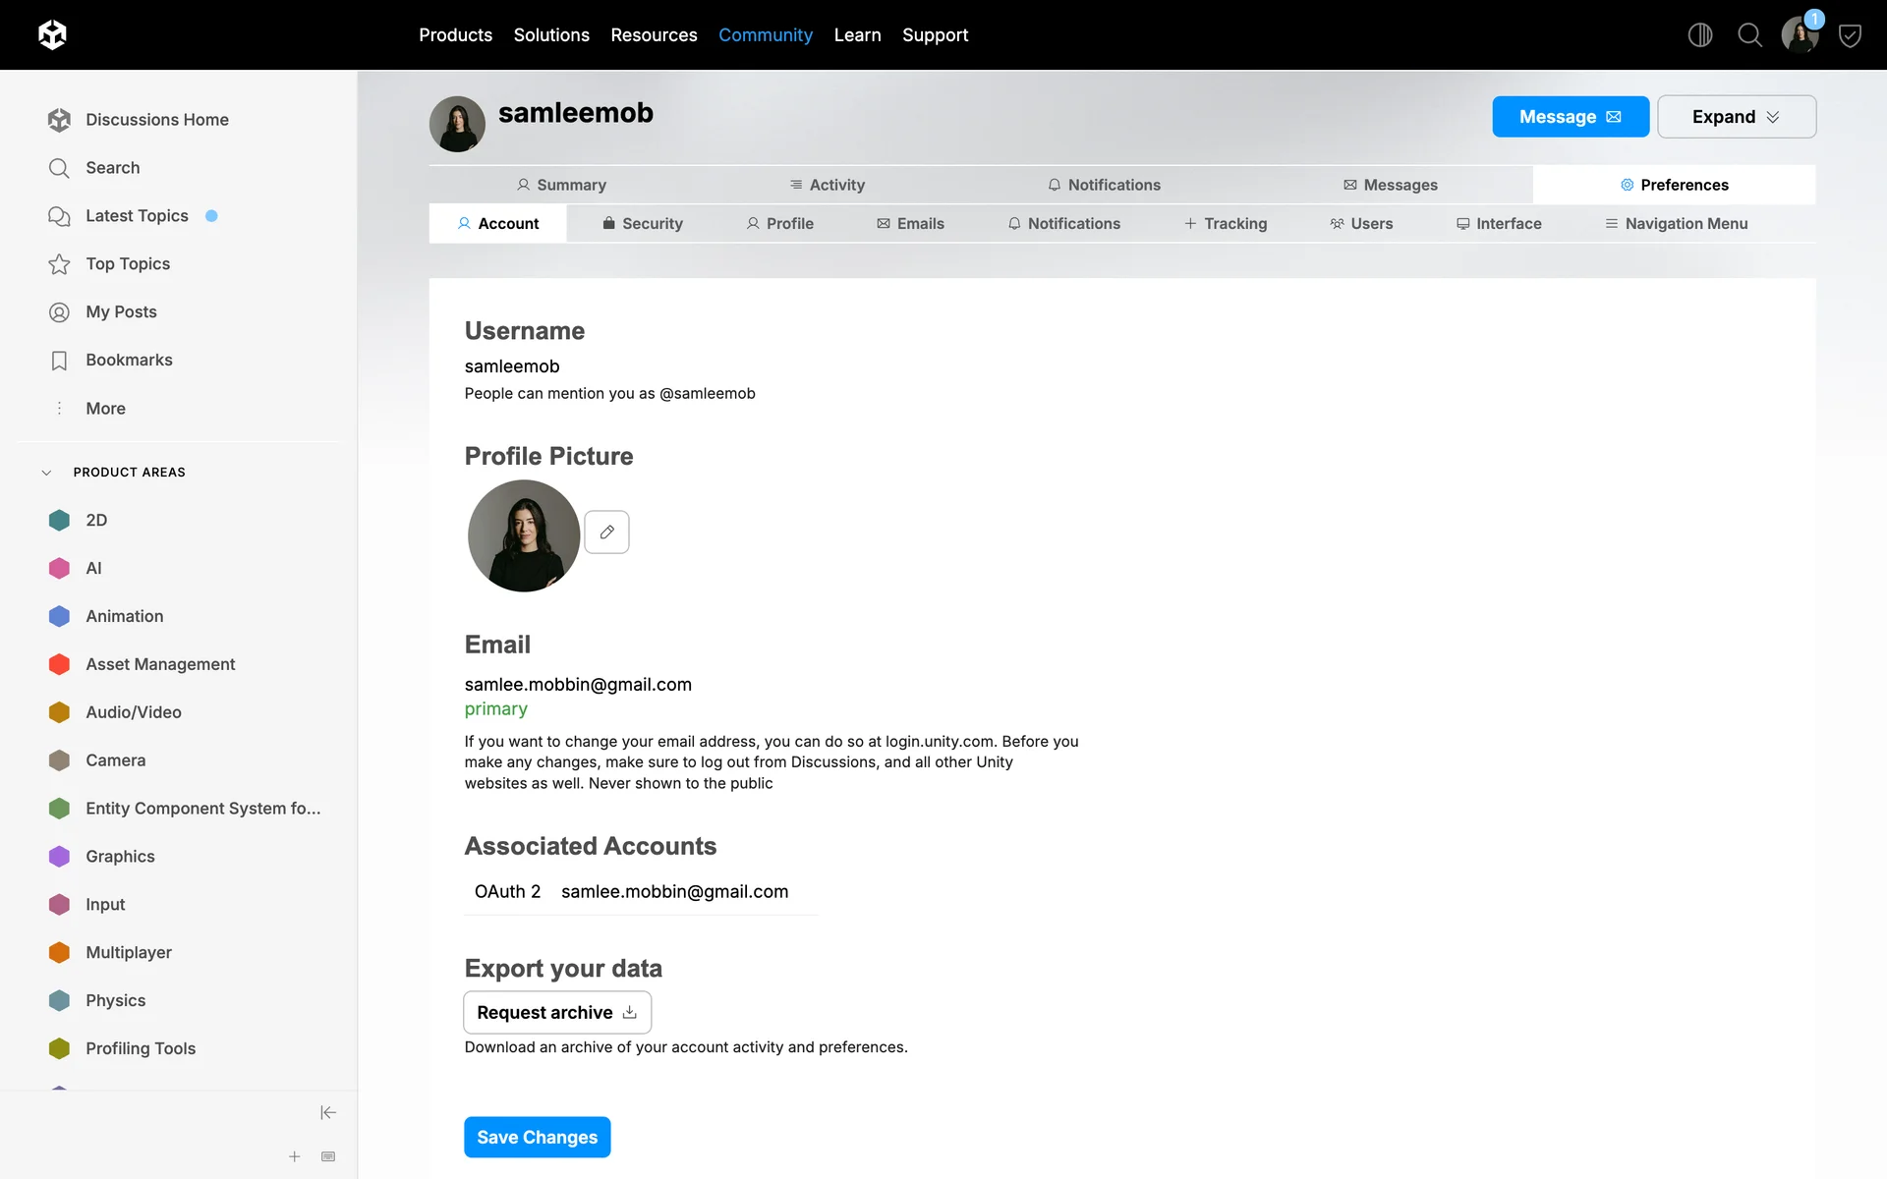Image resolution: width=1887 pixels, height=1179 pixels.
Task: Expand More options in sidebar
Action: [105, 408]
